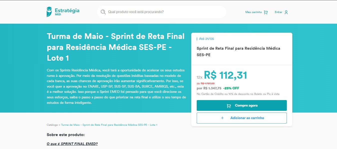Click the magnifying glass search icon

coord(103,12)
